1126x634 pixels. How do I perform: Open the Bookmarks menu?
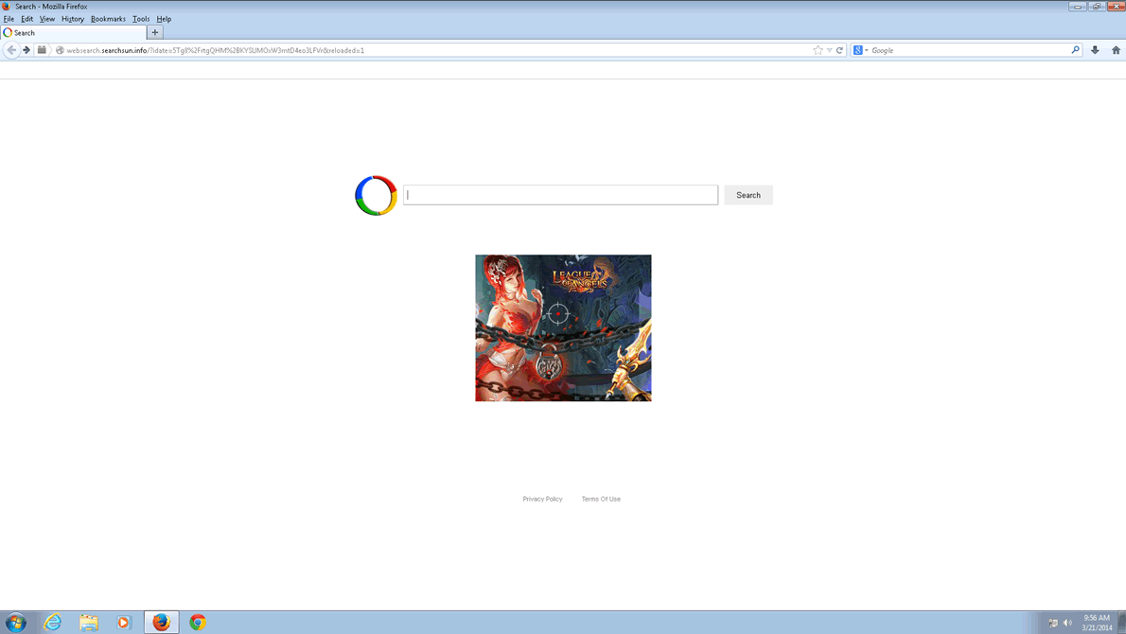pyautogui.click(x=108, y=19)
